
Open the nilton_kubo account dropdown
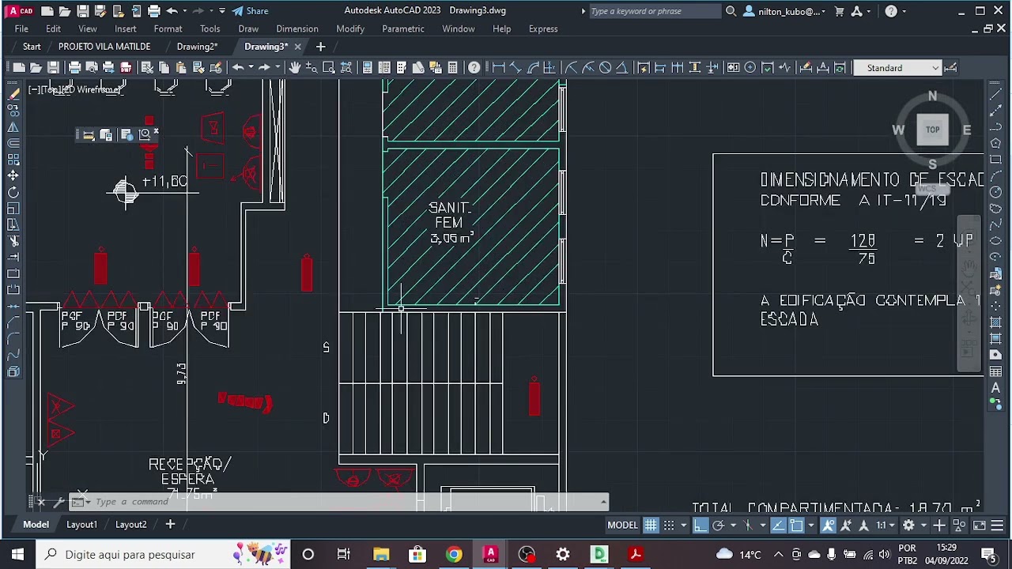point(786,11)
